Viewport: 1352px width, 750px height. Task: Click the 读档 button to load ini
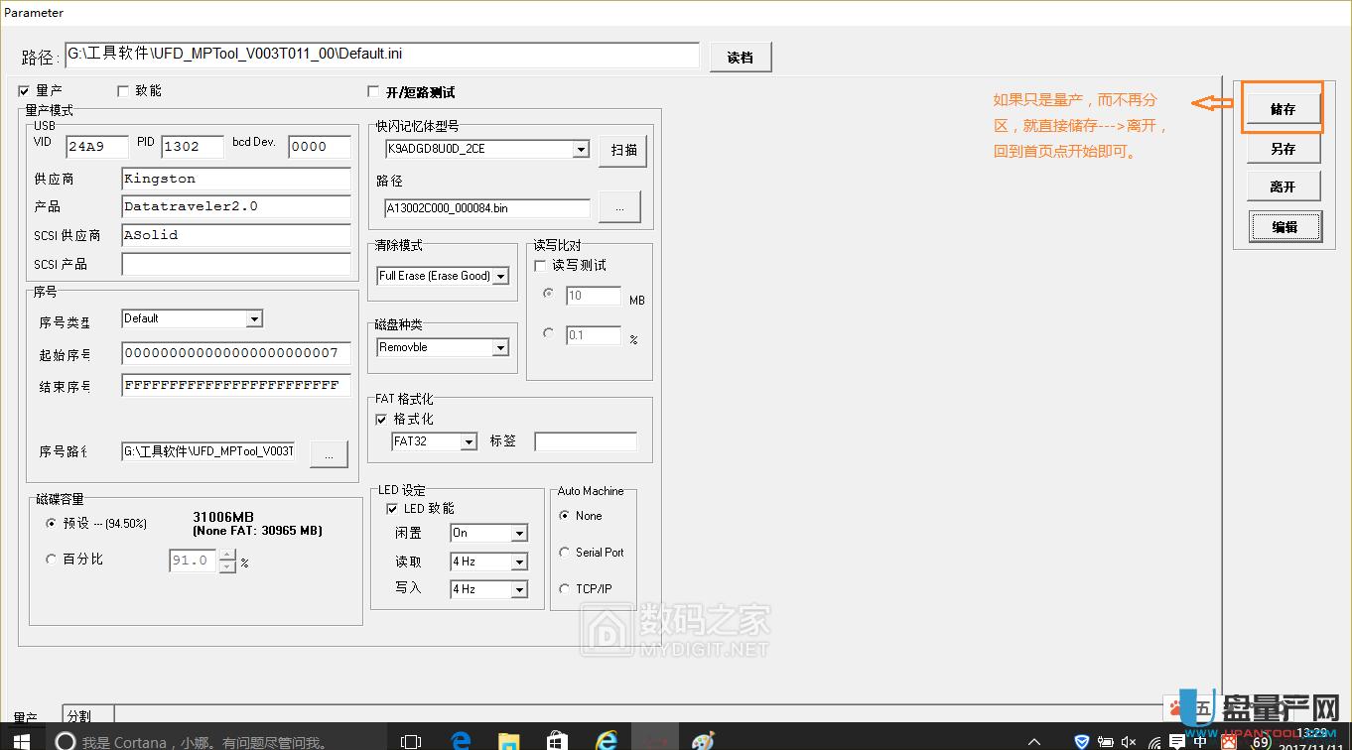click(739, 57)
